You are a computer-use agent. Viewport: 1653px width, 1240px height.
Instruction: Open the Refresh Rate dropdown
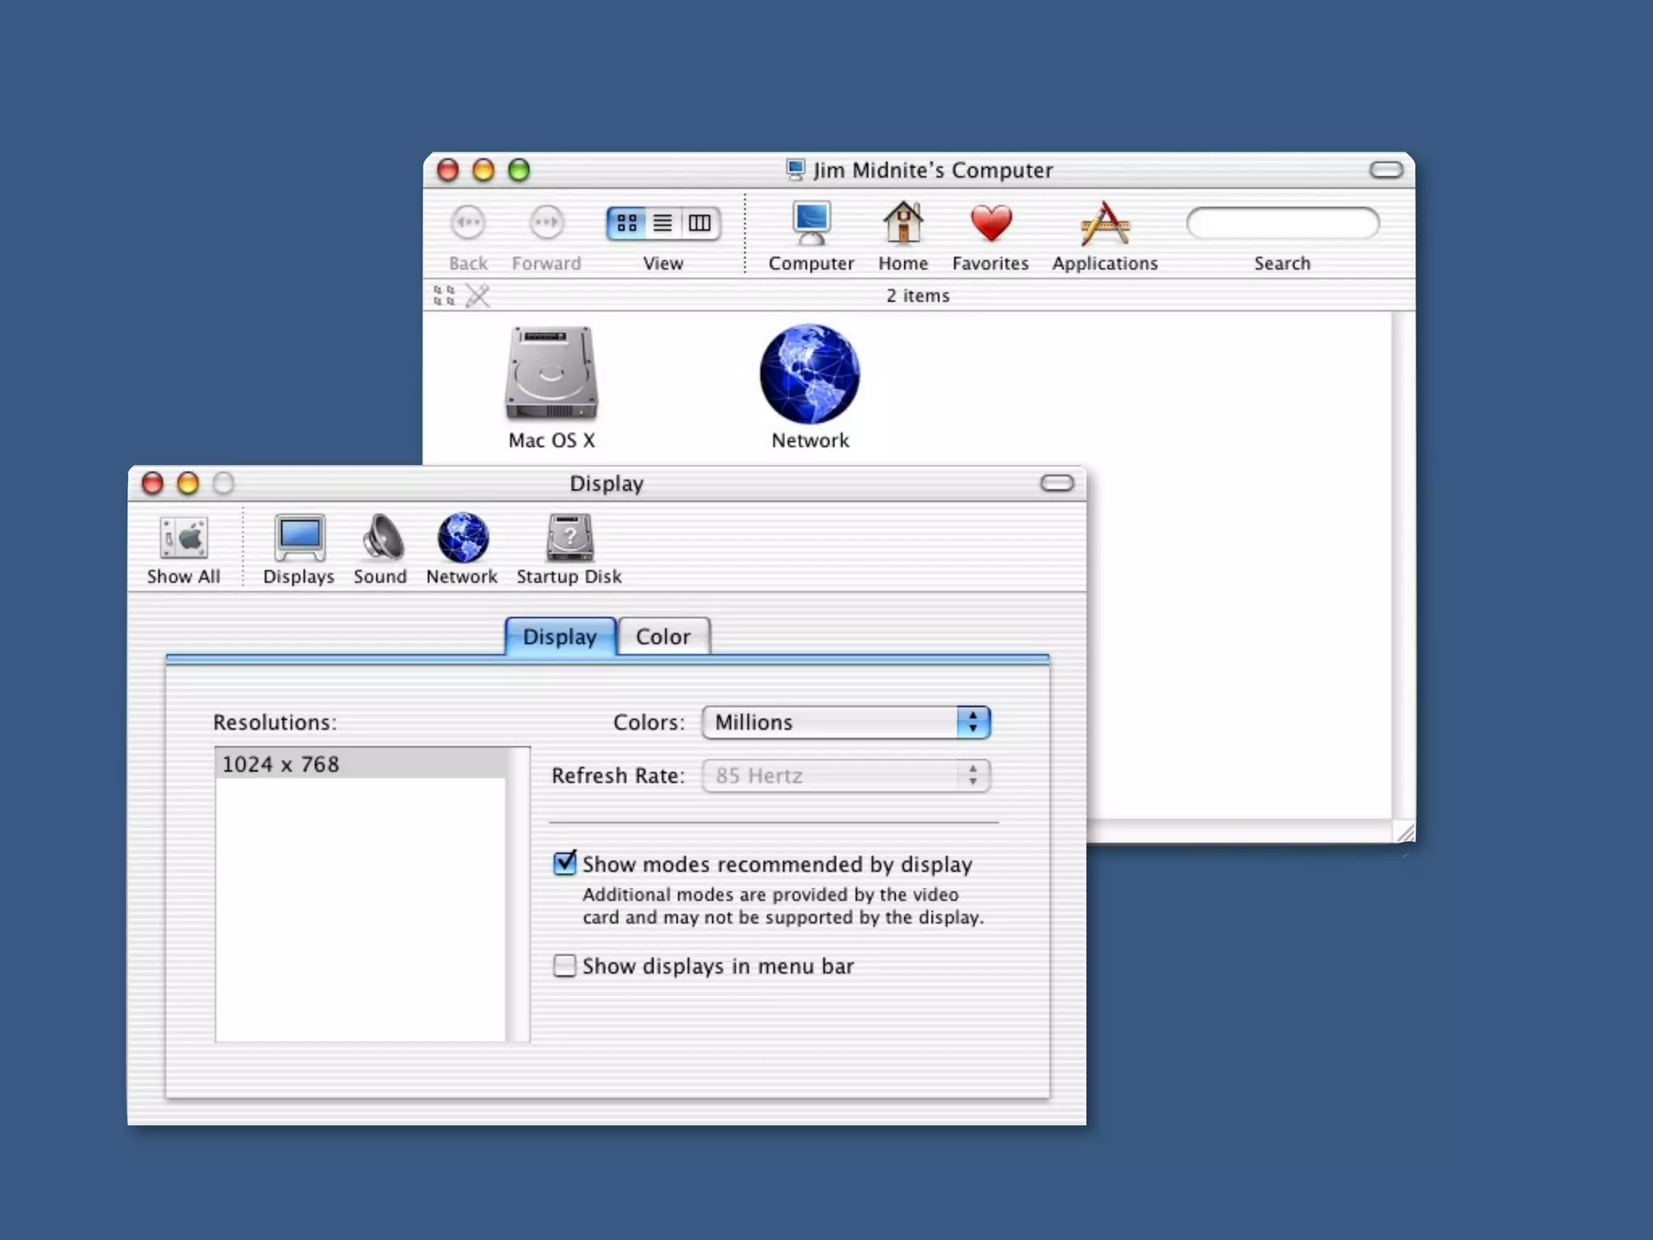[x=846, y=776]
